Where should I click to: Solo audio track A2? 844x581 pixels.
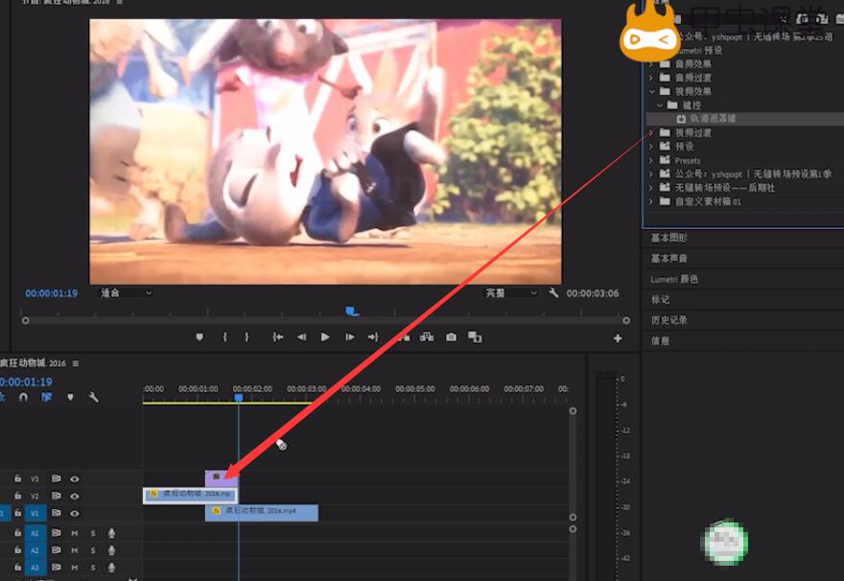(93, 550)
